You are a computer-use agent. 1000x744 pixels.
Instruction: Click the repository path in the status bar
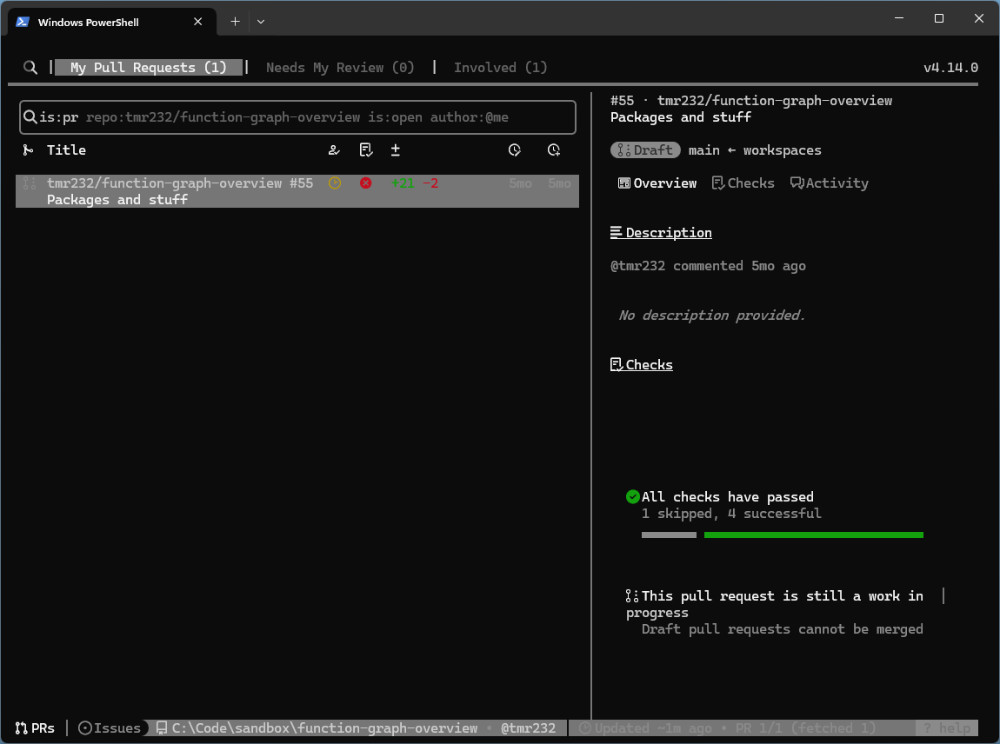click(x=317, y=728)
